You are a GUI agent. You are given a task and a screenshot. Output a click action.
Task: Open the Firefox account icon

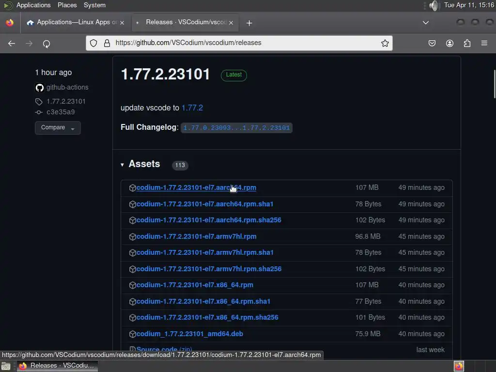(449, 43)
